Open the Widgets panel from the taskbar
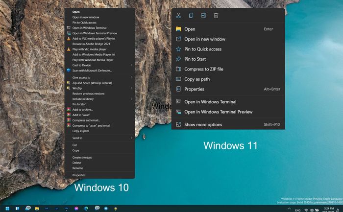This screenshot has width=343, height=212. [17, 209]
